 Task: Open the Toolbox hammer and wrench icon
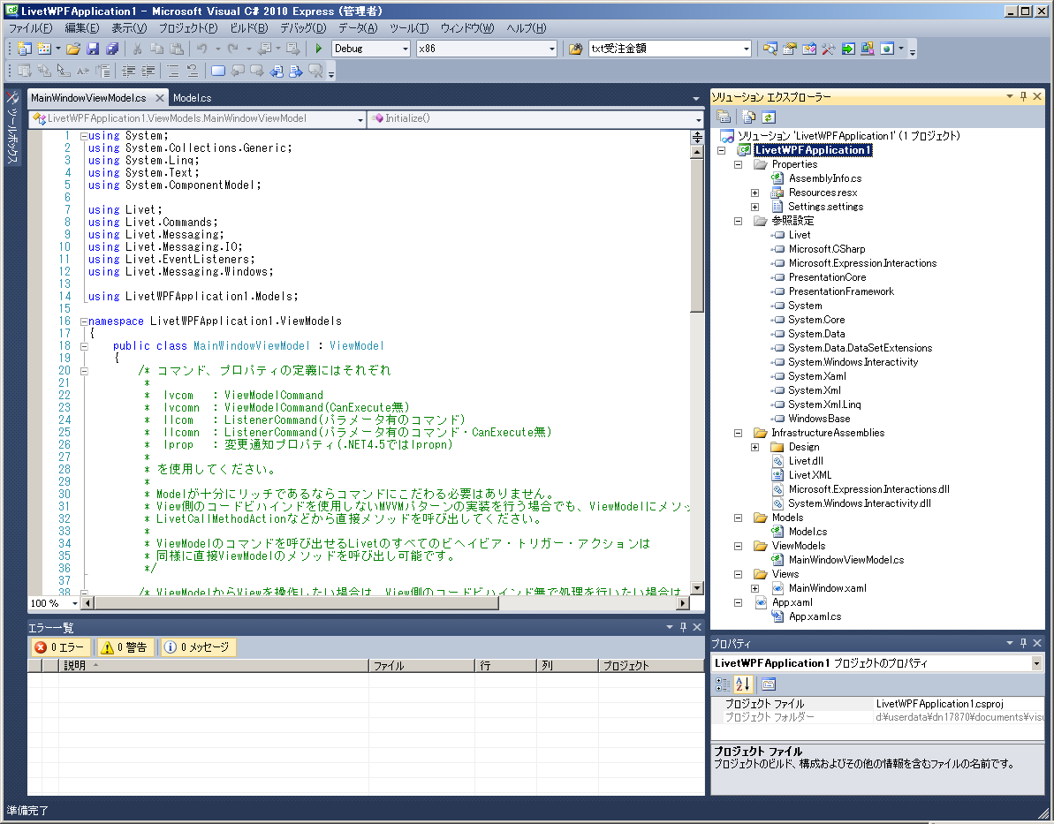click(x=828, y=49)
